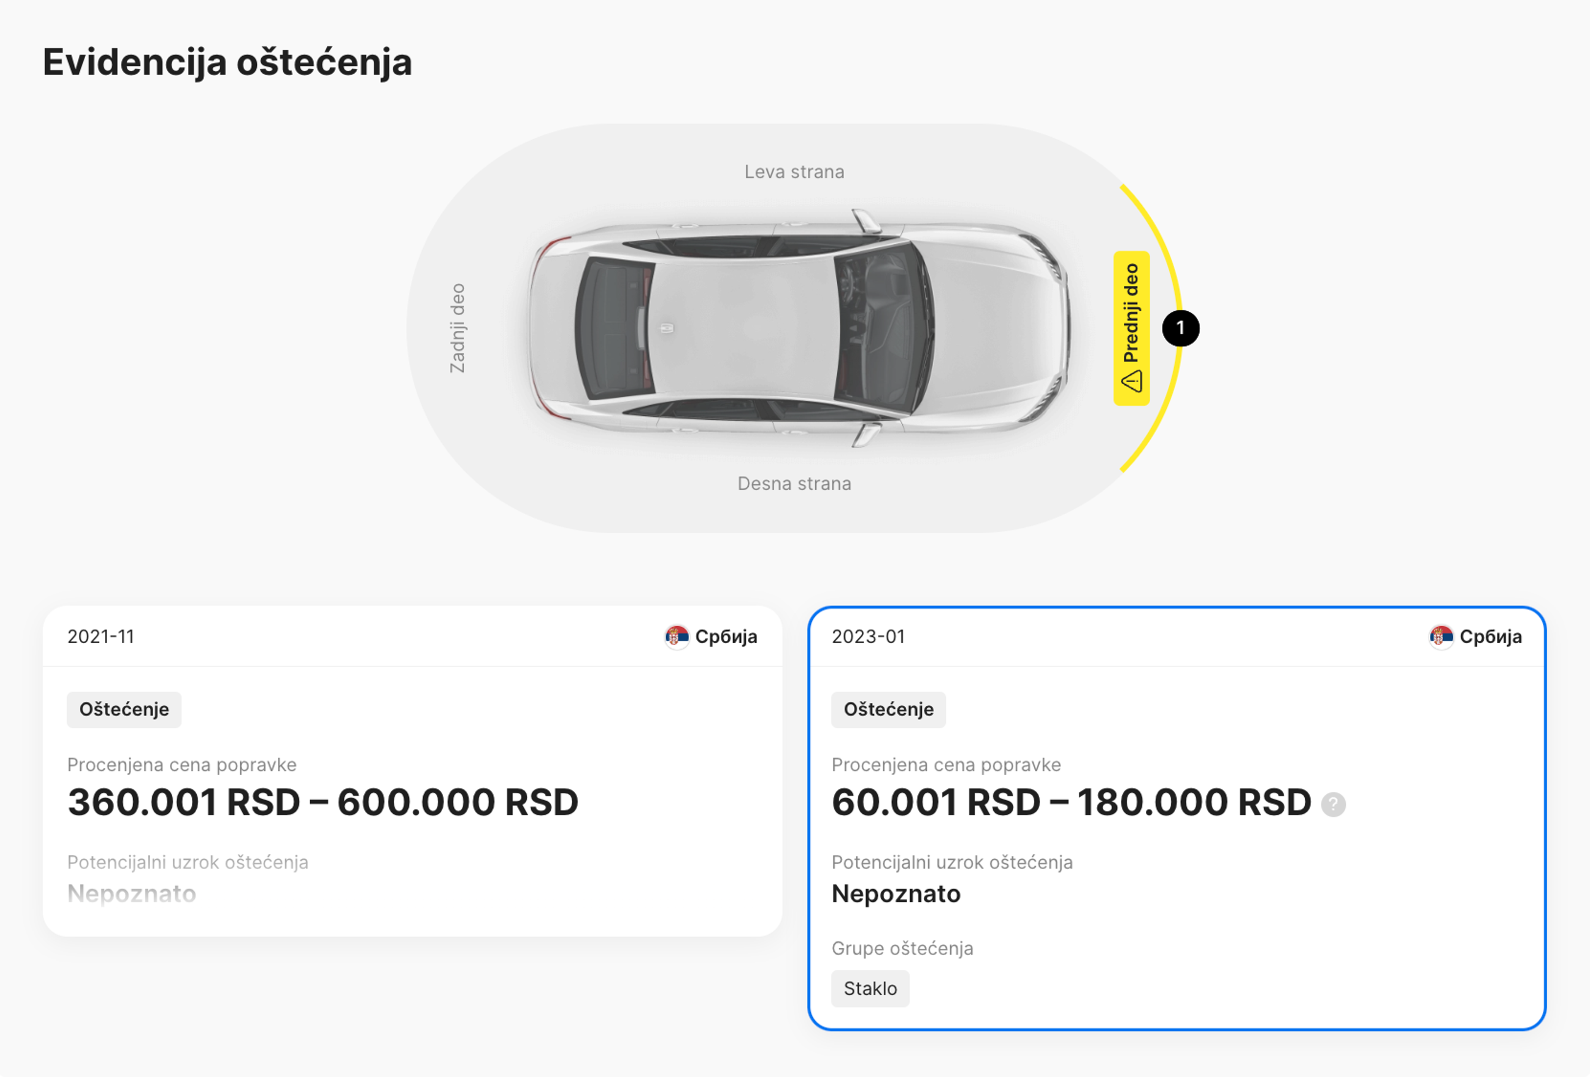Toggle the Staklo damage group chip
This screenshot has width=1590, height=1077.
(870, 988)
